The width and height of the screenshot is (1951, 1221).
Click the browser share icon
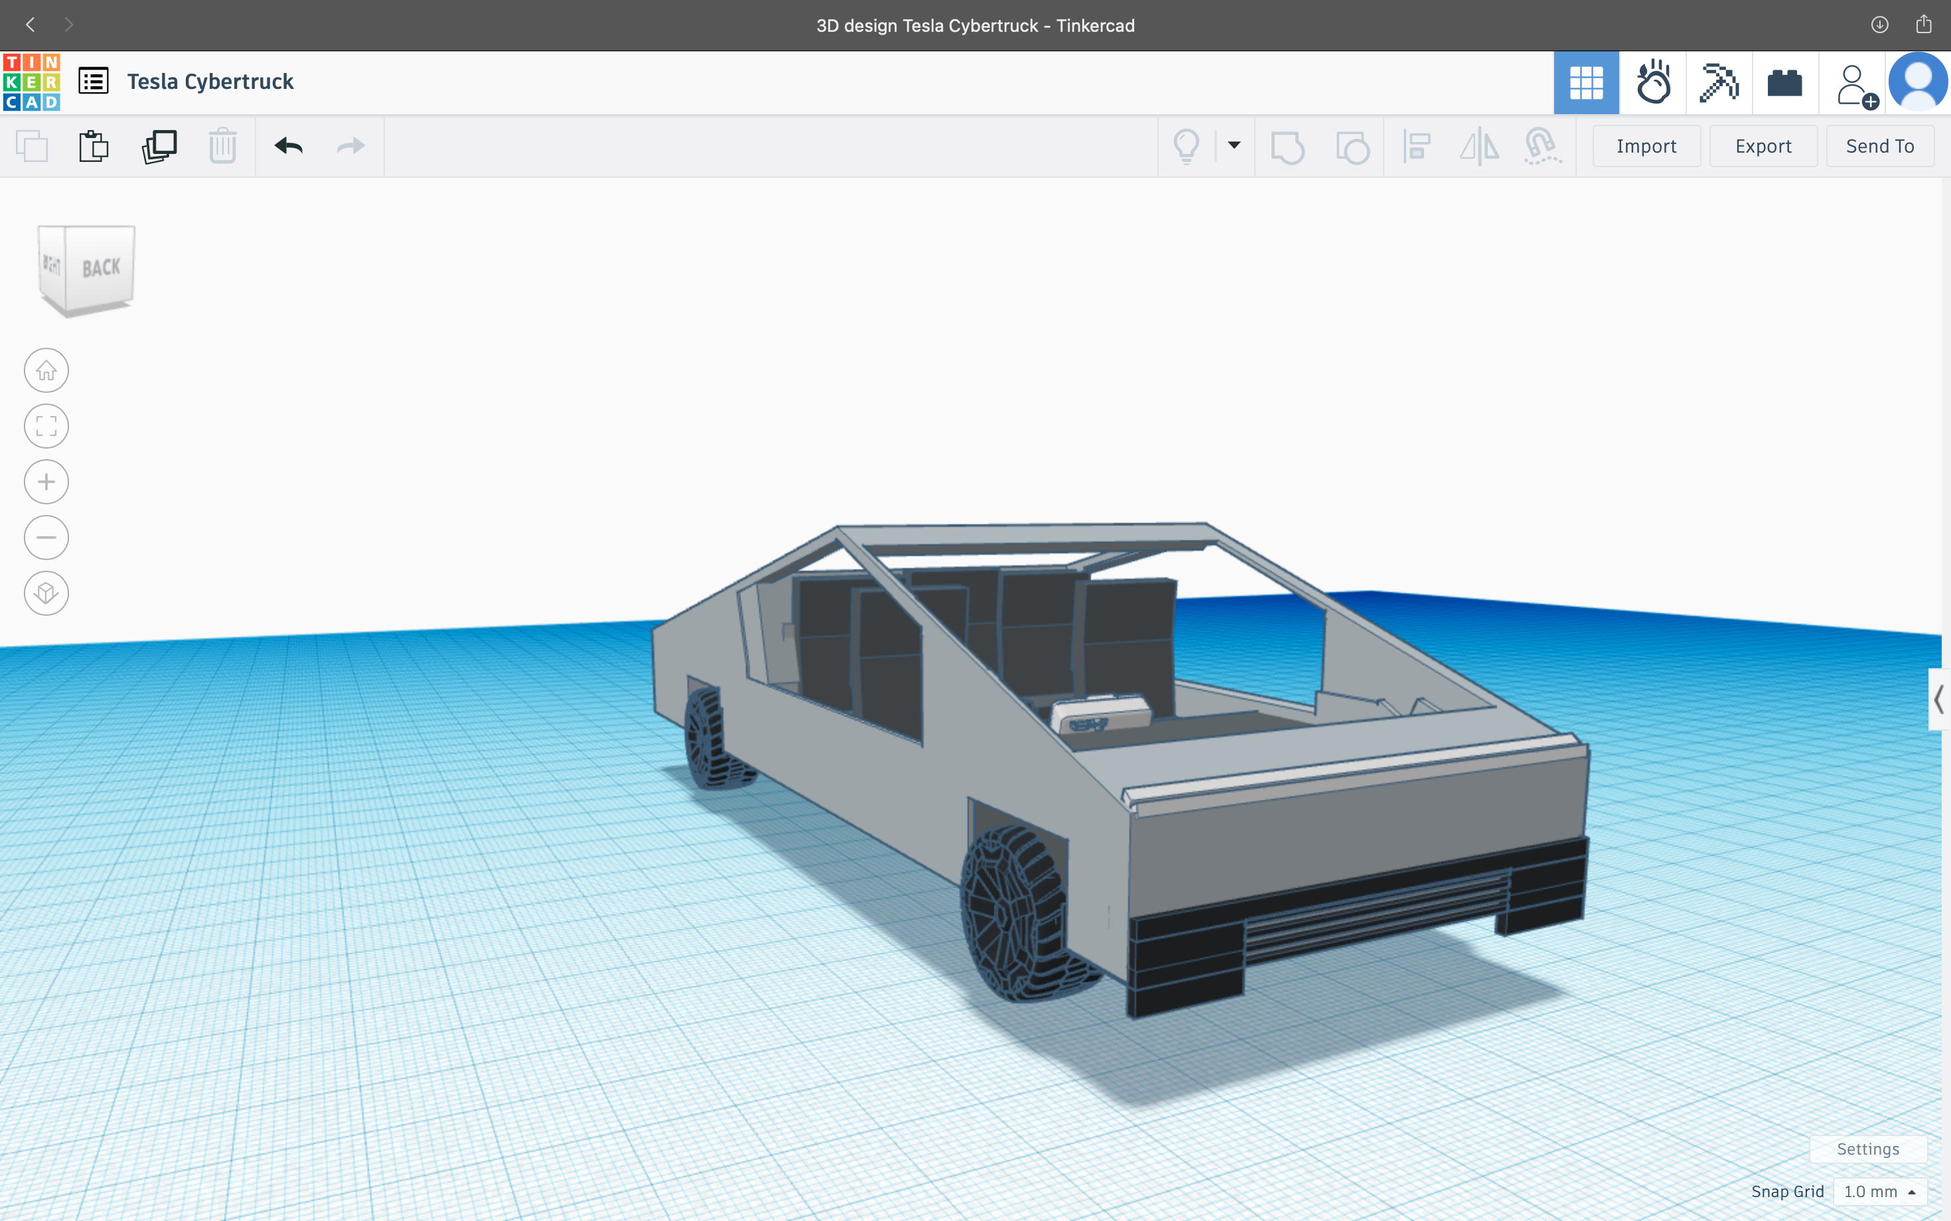coord(1924,25)
